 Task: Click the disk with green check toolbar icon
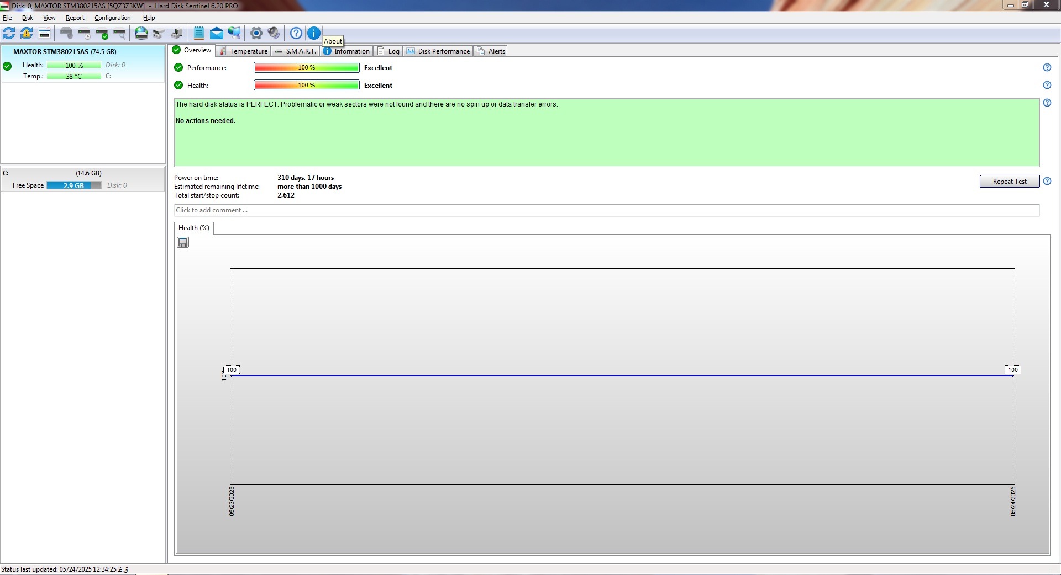click(102, 33)
